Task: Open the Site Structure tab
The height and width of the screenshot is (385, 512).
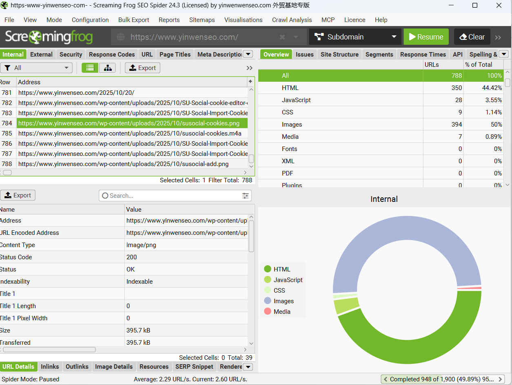Action: click(x=339, y=54)
